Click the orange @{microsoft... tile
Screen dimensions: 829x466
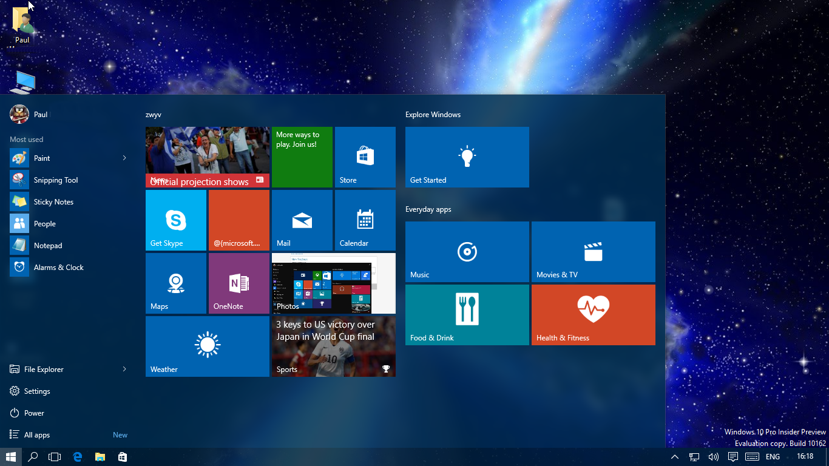click(239, 220)
